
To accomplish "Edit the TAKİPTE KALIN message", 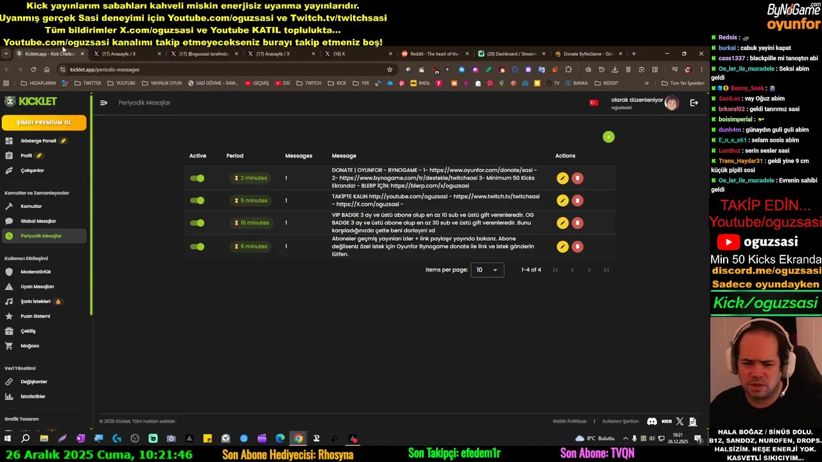I will 563,201.
